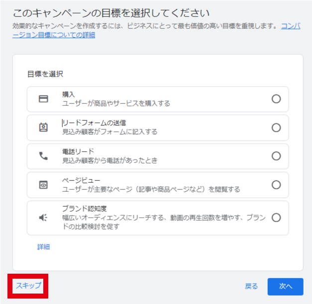Screen dimensions: 312x304
Task: Click the blue 次へ button
Action: point(285,286)
